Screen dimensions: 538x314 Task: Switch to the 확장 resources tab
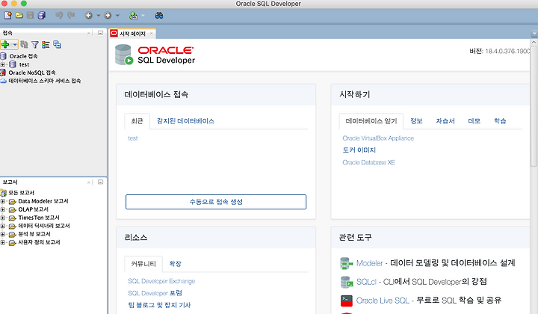(x=176, y=264)
